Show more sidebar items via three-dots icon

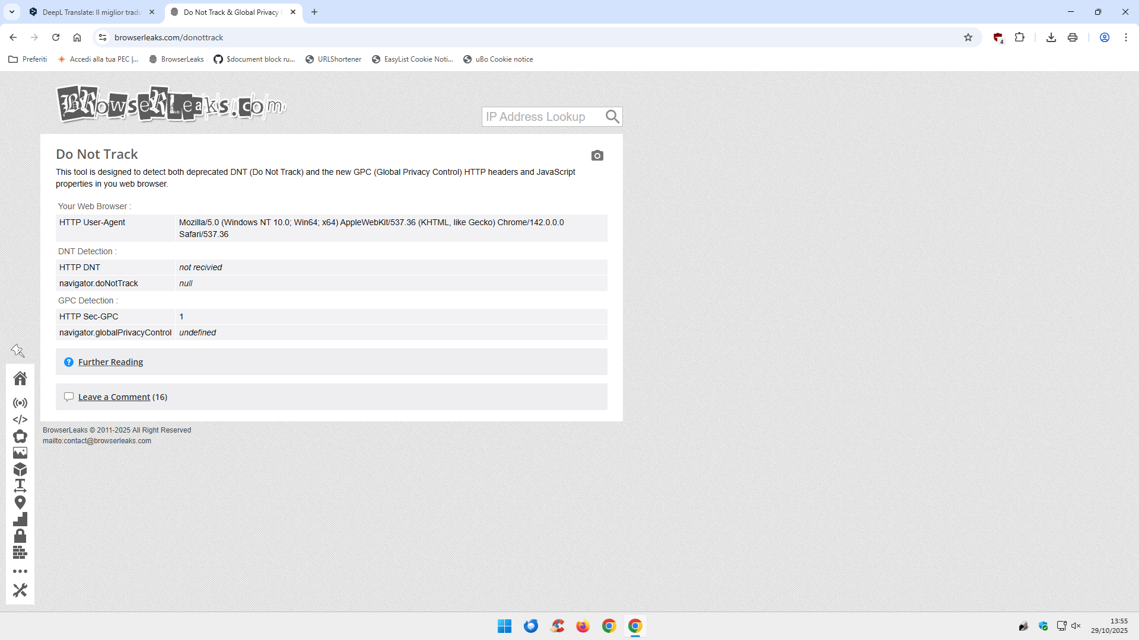[x=20, y=571]
